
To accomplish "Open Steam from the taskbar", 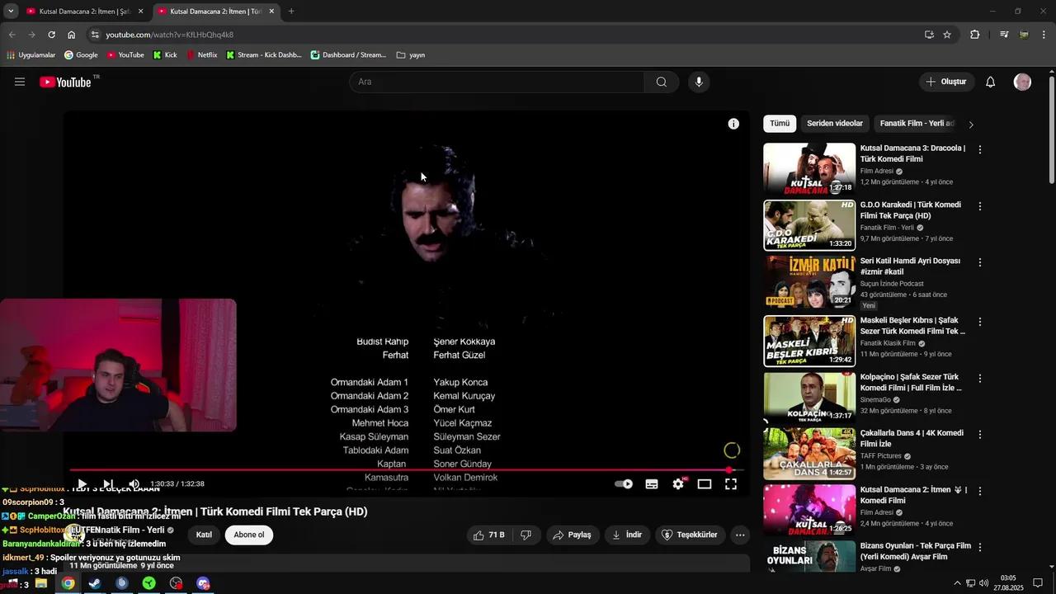I will tap(95, 583).
